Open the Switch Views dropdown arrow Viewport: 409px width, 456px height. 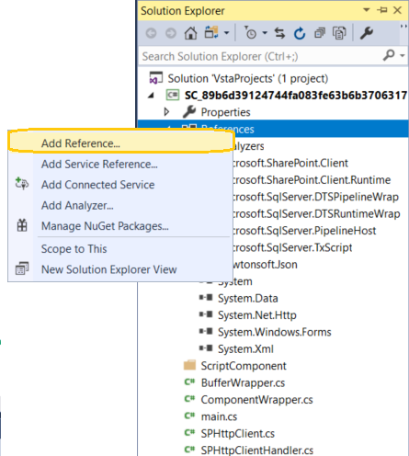[226, 33]
